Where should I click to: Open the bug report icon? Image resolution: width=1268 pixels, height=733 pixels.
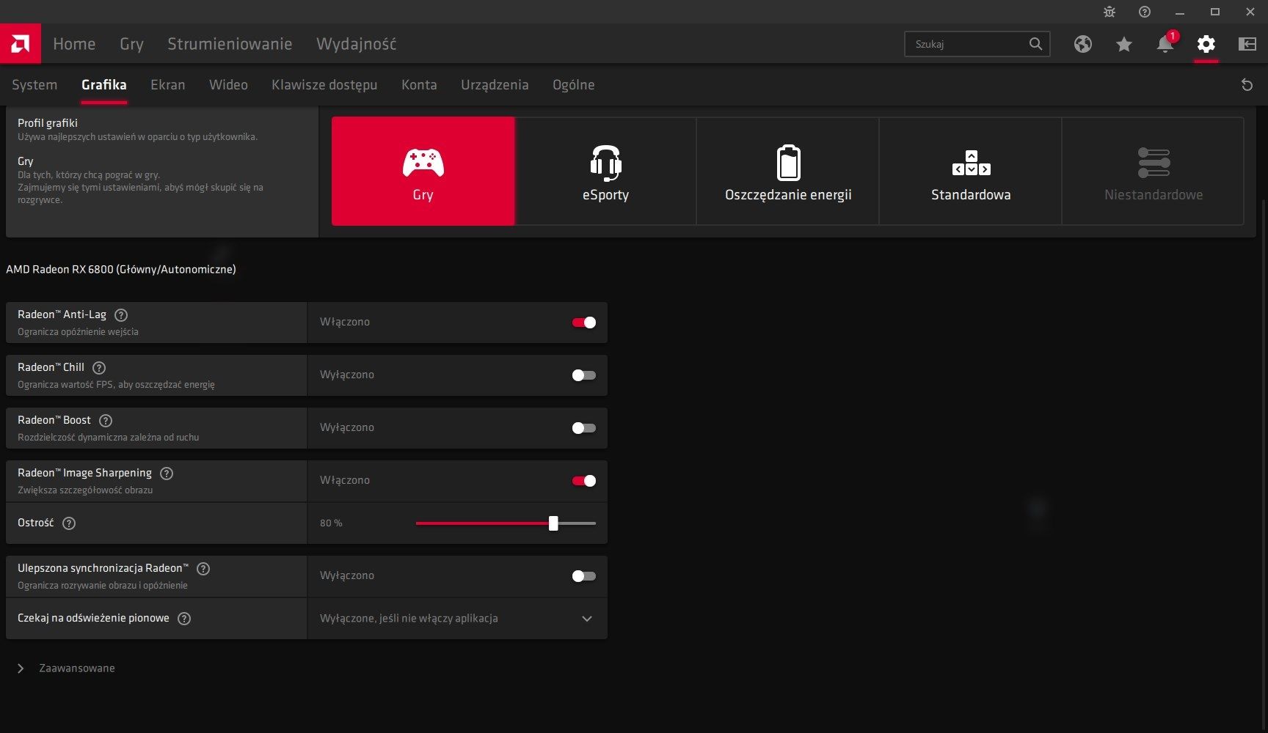1109,12
